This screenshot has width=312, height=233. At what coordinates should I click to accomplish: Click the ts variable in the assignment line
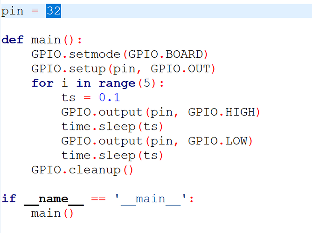[x=69, y=98]
